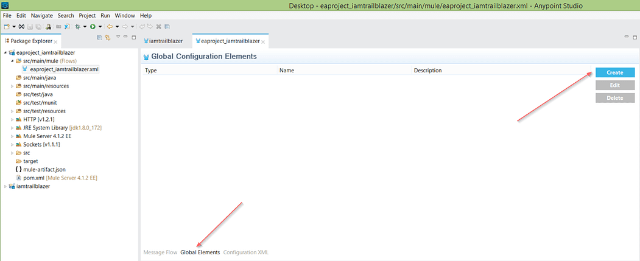The height and width of the screenshot is (261, 640).
Task: Maximize the Package Explorer panel
Action: coord(133,37)
